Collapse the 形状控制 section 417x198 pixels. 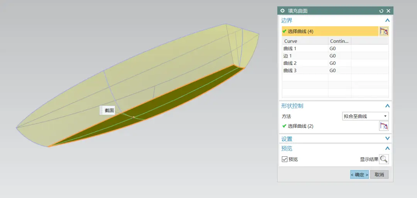point(388,106)
